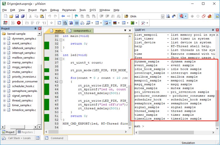Click the UART horizontal scrollbar thumb

(x=166, y=132)
